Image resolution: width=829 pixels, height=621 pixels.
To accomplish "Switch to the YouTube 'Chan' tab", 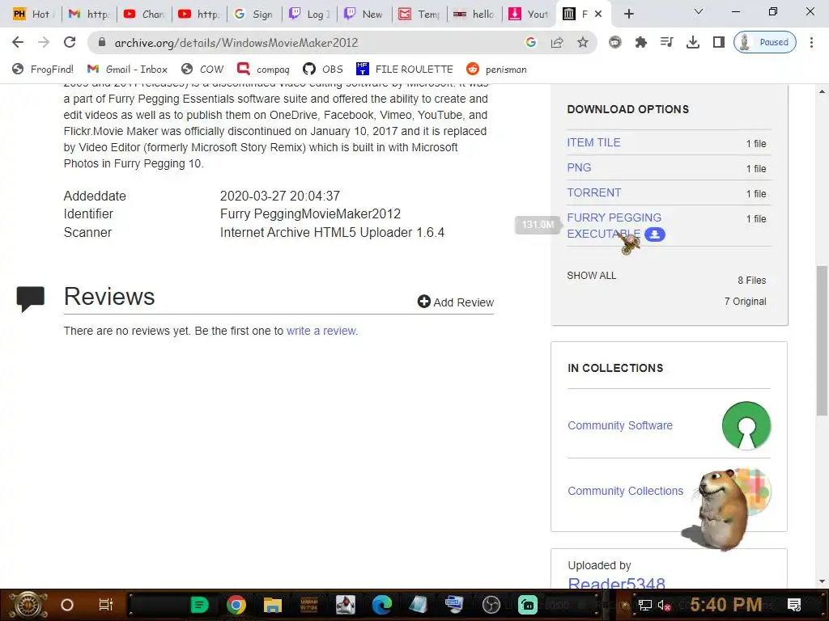I will coord(145,14).
